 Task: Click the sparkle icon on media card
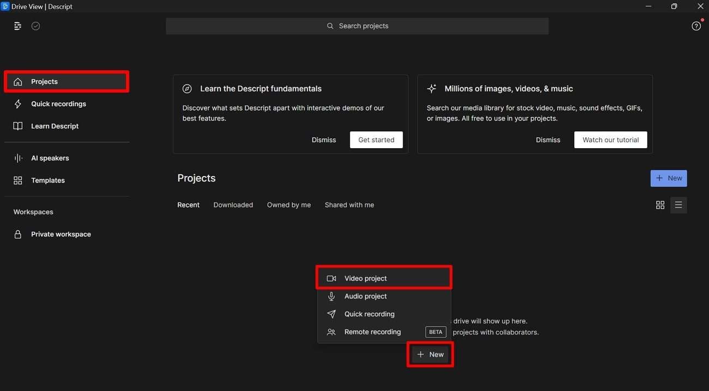click(x=431, y=89)
